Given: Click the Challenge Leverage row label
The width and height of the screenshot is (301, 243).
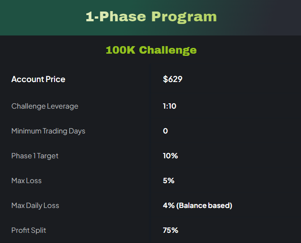Looking at the screenshot, I should click(x=45, y=106).
